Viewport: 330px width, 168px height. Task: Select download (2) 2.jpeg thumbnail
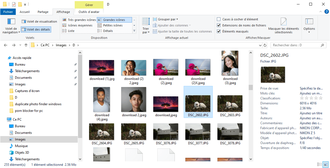coord(134,68)
